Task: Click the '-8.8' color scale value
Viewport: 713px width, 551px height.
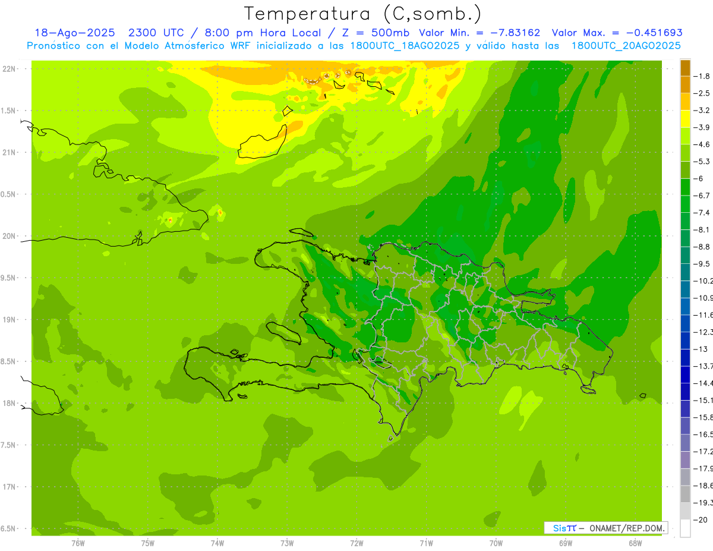Action: point(702,247)
